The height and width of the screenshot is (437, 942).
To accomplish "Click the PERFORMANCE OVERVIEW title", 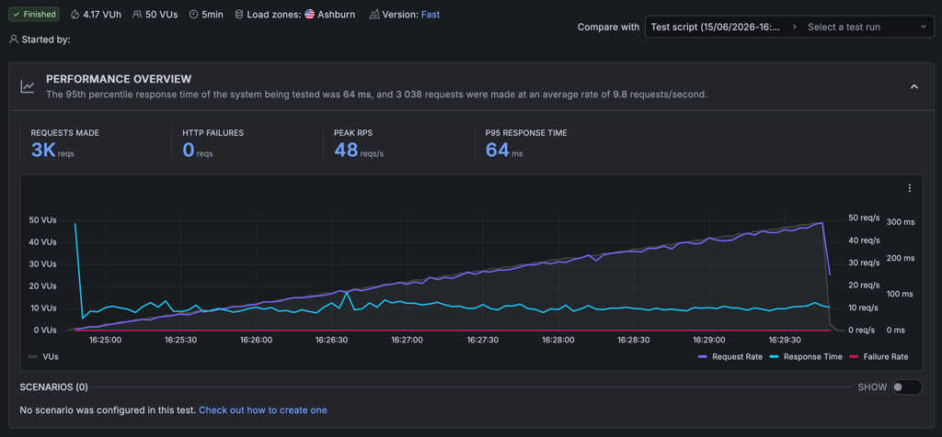I will [119, 79].
